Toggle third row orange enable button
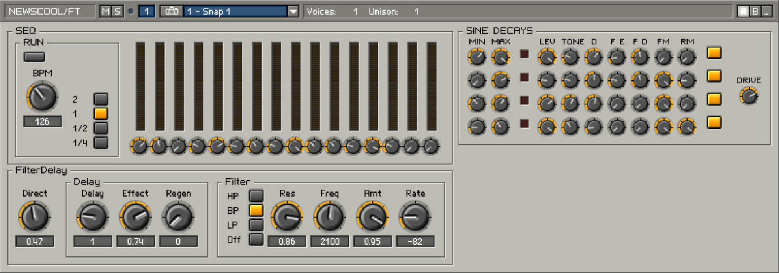 point(714,99)
